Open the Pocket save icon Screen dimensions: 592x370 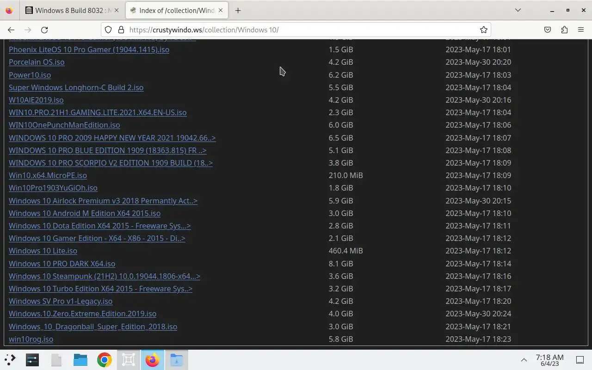[548, 30]
